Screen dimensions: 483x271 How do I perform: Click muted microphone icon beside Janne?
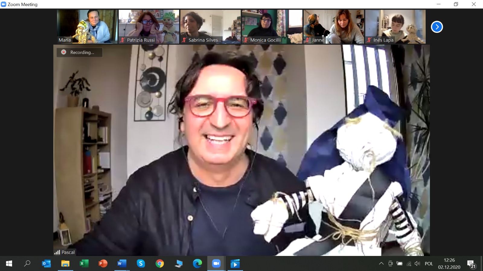click(307, 40)
